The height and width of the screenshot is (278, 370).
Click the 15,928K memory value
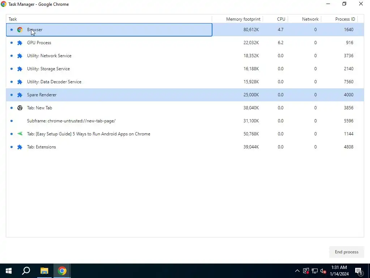click(251, 82)
